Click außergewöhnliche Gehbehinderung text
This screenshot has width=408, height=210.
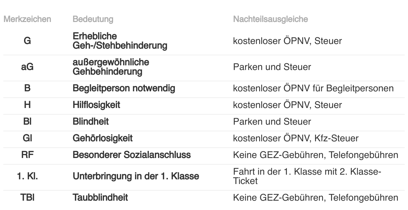click(x=111, y=67)
